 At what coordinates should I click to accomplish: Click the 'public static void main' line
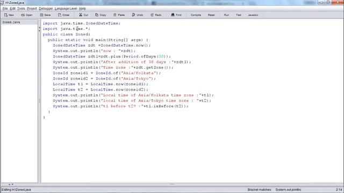click(98, 40)
